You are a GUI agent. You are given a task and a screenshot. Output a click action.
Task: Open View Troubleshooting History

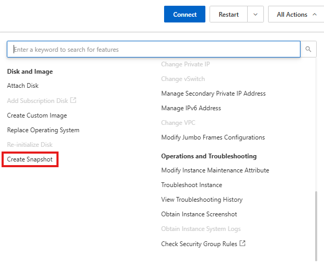point(202,200)
